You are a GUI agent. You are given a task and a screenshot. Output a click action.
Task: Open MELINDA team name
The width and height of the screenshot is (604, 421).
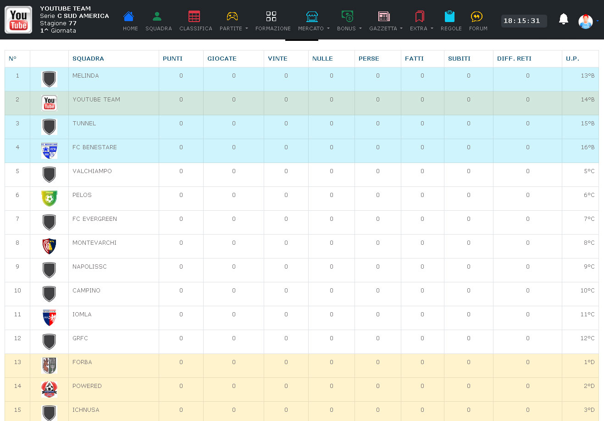[x=86, y=76]
